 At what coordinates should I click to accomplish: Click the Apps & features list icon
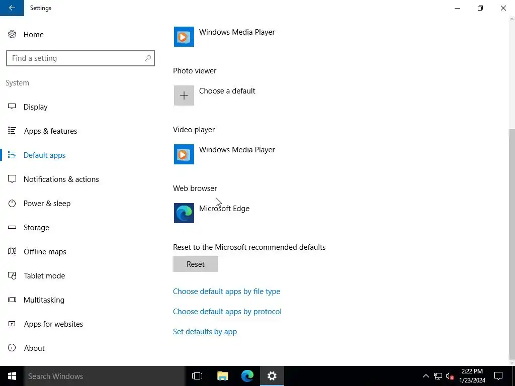pos(12,131)
